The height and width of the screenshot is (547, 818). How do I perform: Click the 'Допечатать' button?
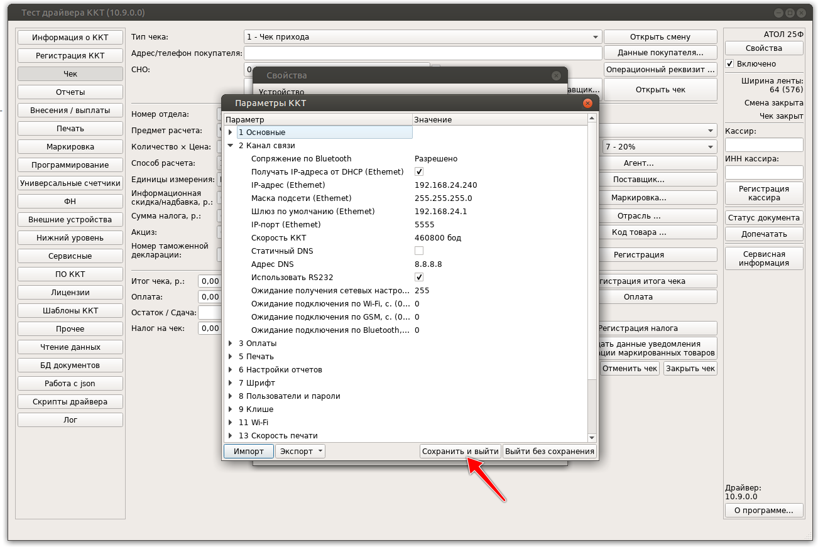point(764,234)
